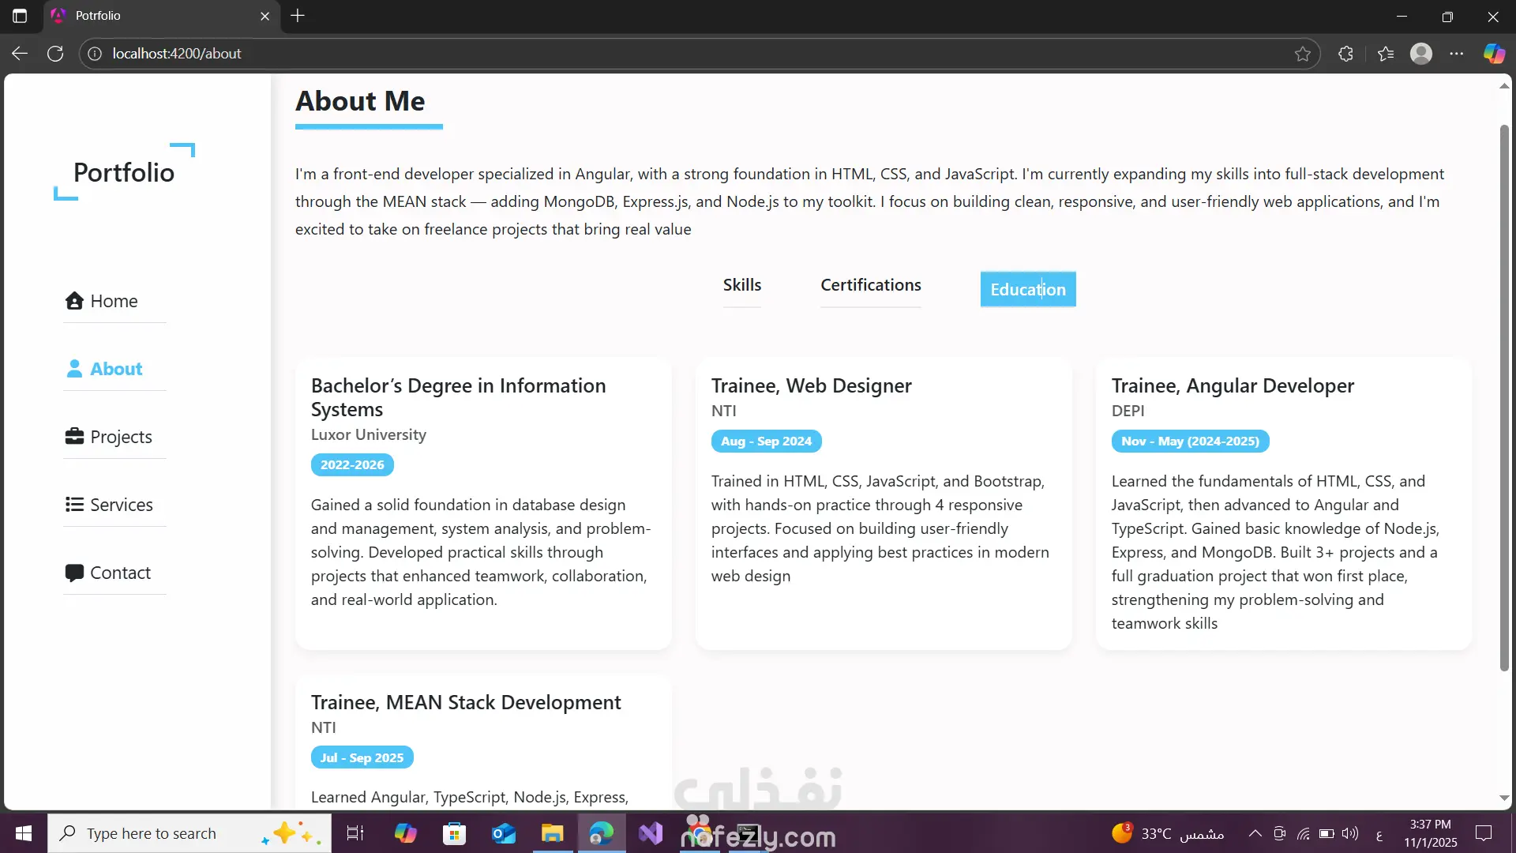
Task: Open File Explorer from the taskbar
Action: (x=552, y=833)
